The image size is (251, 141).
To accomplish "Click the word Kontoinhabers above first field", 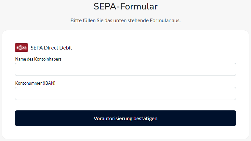I will (x=48, y=59).
